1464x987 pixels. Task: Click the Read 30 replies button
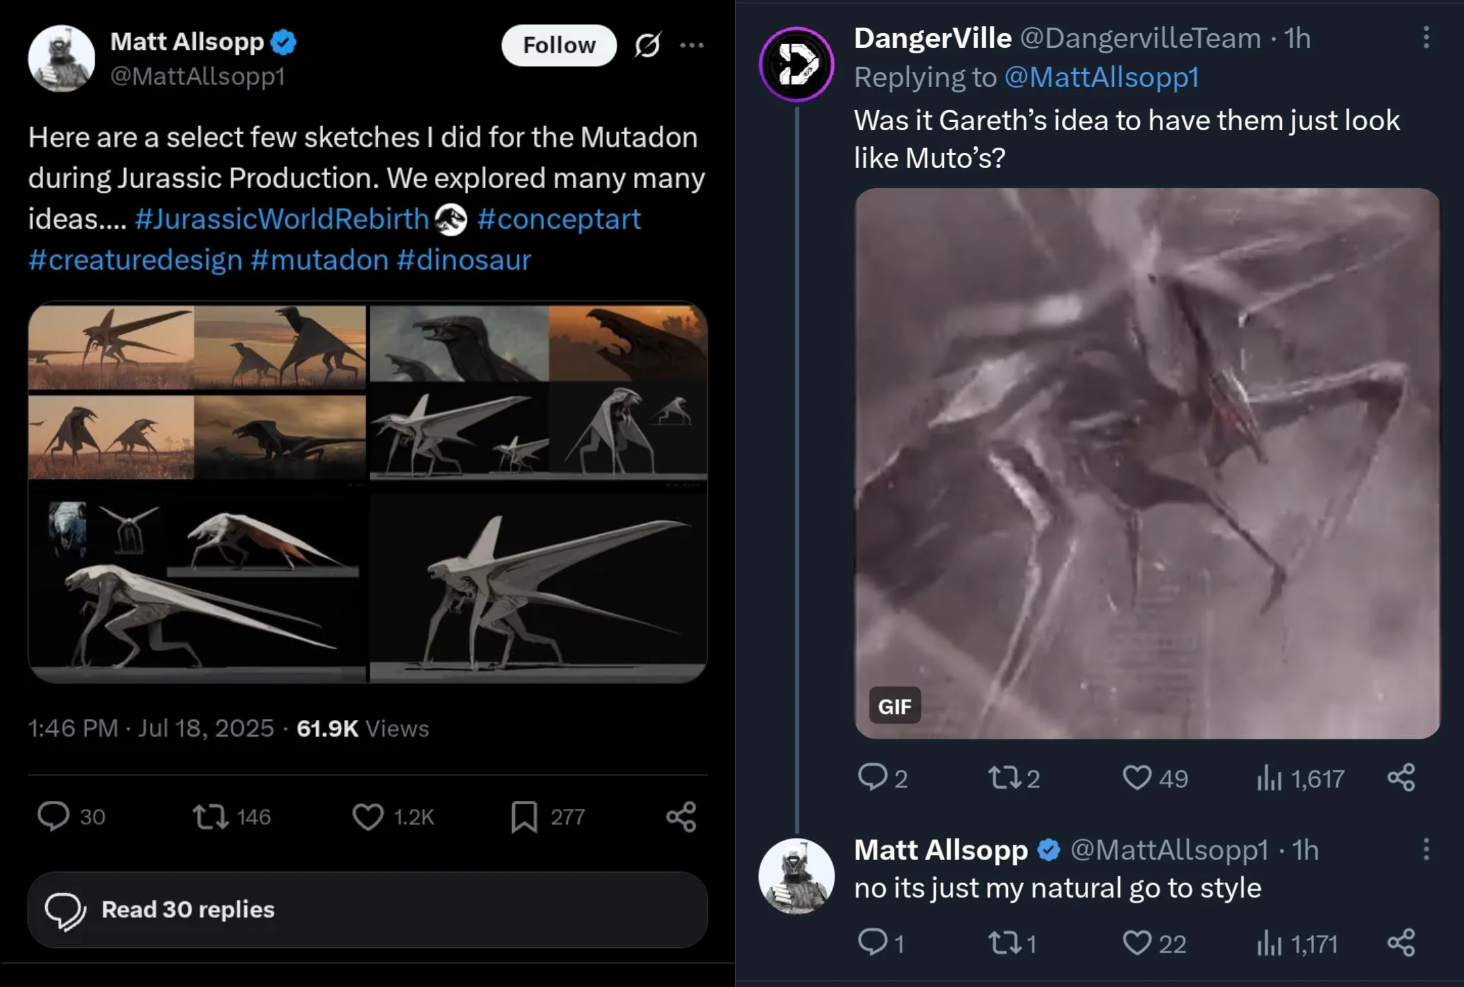[x=368, y=909]
